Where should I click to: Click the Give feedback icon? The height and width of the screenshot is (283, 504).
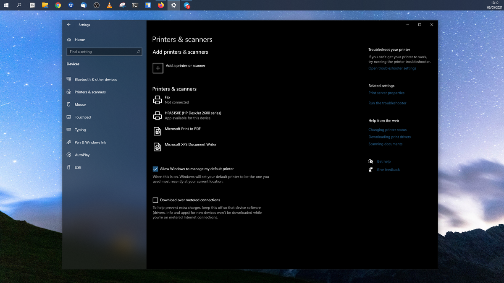[371, 169]
